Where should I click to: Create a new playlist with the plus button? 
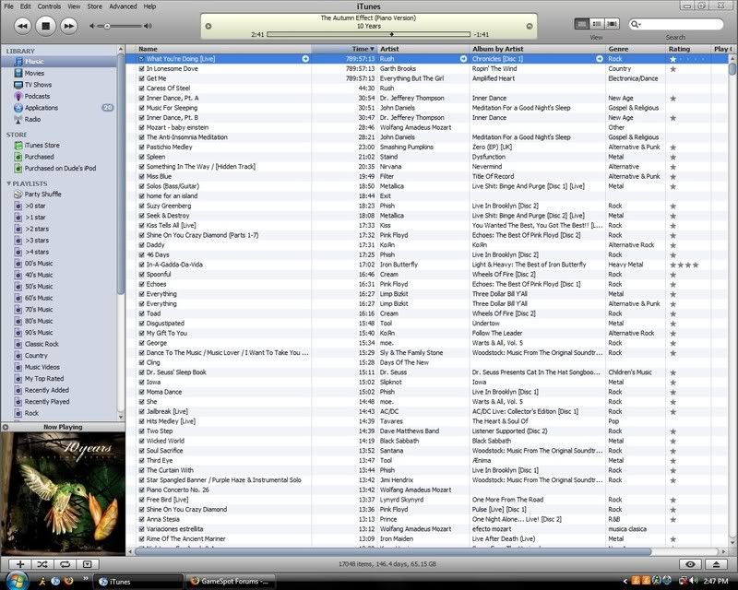click(19, 563)
